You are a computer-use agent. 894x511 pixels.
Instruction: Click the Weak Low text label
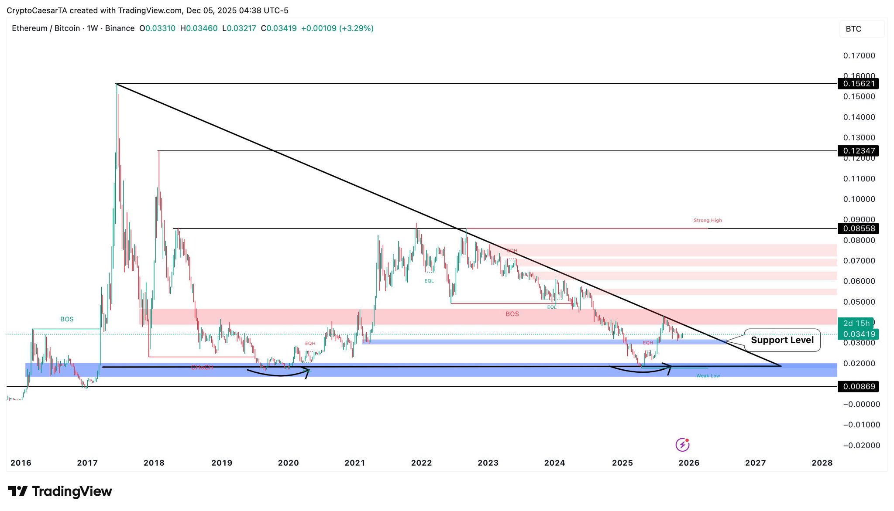coord(708,376)
